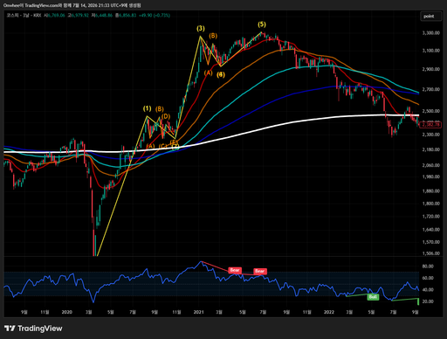Click the 40.00 RSI scale label
447x339 pixels.
point(428,290)
